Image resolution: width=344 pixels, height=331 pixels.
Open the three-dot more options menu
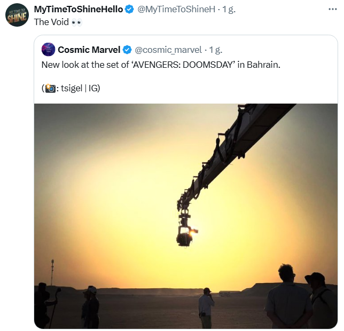[x=333, y=9]
